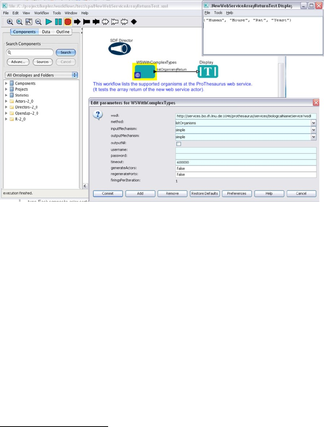Open the inputMechanism dropdown
The height and width of the screenshot is (427, 324).
[x=313, y=130]
